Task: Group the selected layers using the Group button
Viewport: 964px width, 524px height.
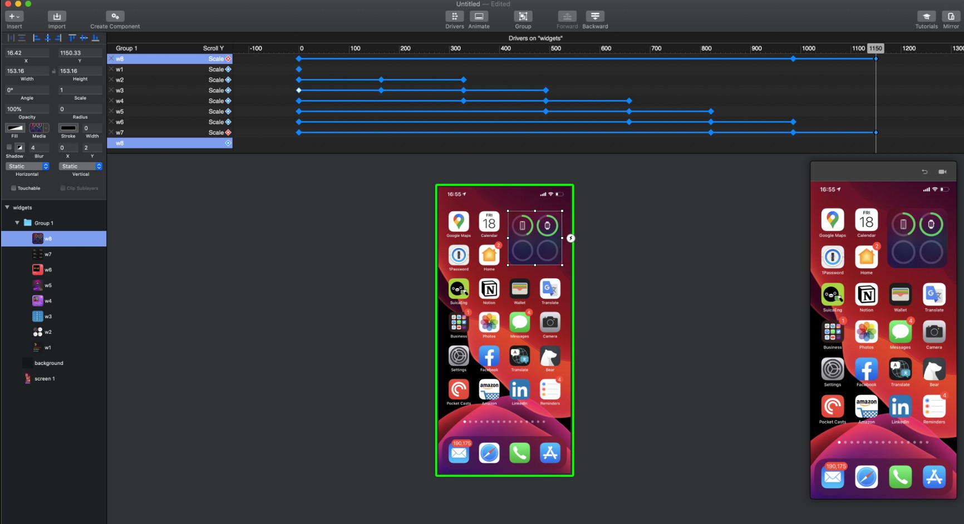Action: click(x=523, y=17)
